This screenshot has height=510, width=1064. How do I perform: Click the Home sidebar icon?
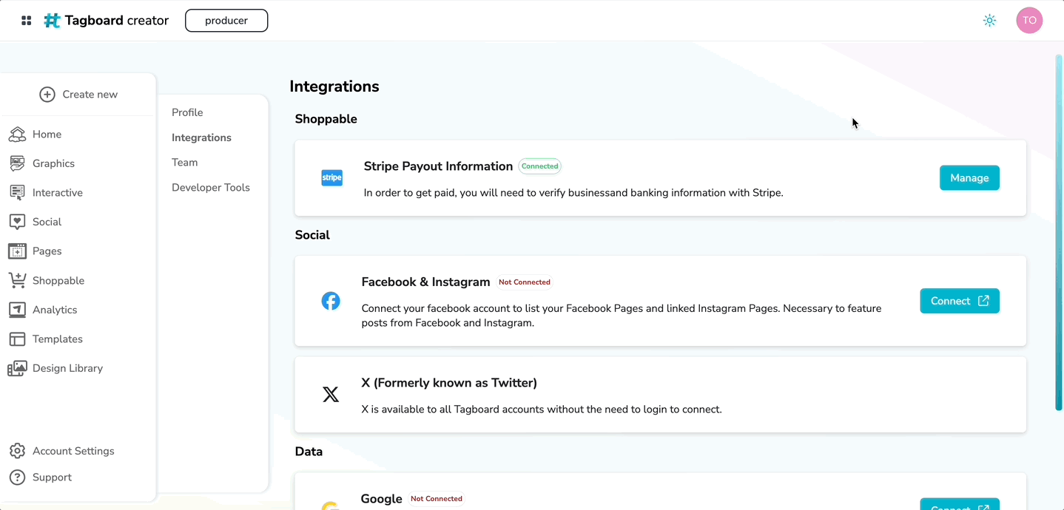(x=17, y=135)
